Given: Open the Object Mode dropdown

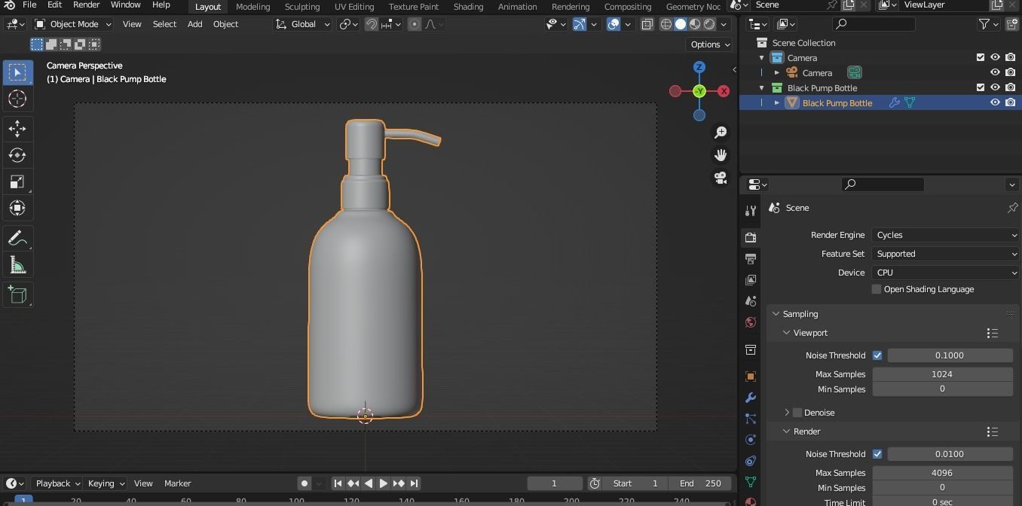Looking at the screenshot, I should [x=73, y=24].
